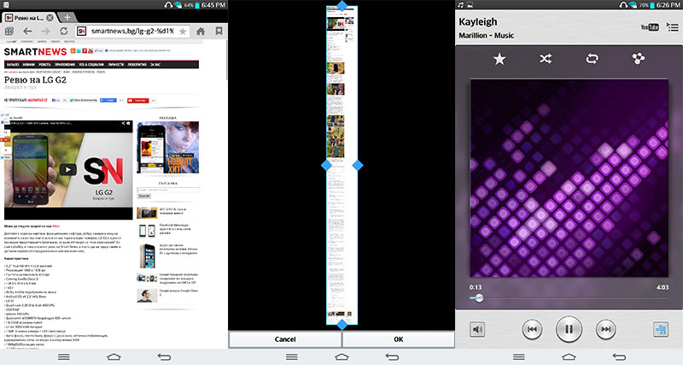Open the volume control speaker button
Screen dimensions: 683x365
tap(478, 329)
